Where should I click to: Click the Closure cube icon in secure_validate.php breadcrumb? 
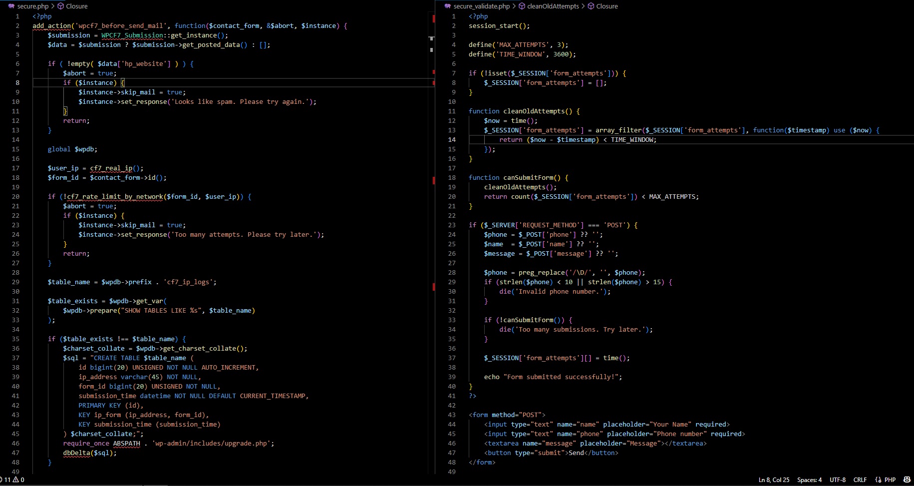click(591, 6)
